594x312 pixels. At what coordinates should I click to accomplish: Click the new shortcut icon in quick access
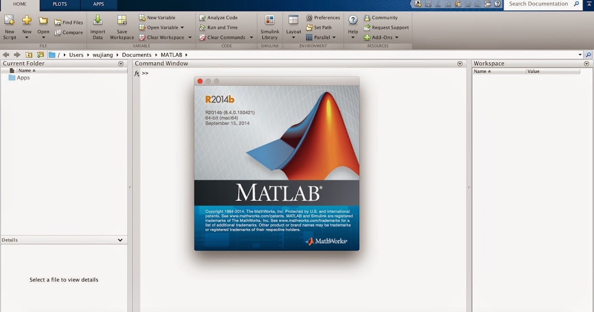(418, 4)
